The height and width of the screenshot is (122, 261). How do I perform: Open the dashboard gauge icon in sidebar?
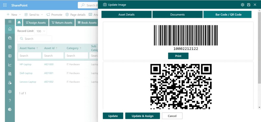[10, 38]
